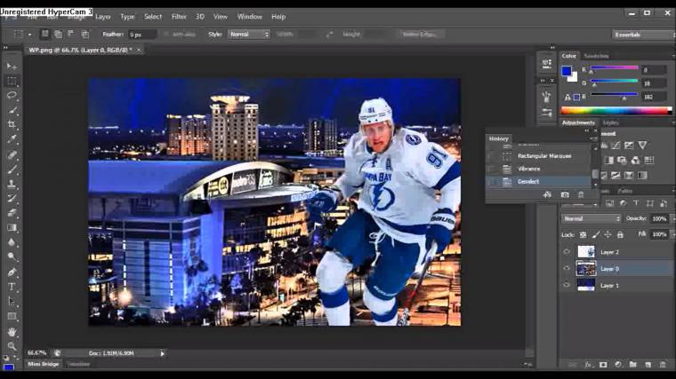Pick a color from the spectrum ramp
Image resolution: width=676 pixels, height=379 pixels.
(616, 111)
